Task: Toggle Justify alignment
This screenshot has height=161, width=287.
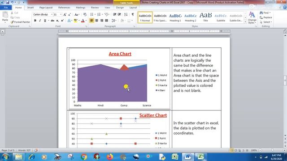Action: coord(107,21)
